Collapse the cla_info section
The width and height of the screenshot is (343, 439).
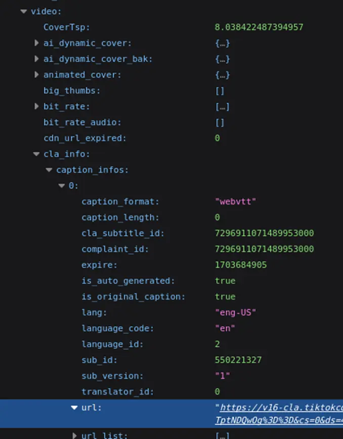(36, 154)
